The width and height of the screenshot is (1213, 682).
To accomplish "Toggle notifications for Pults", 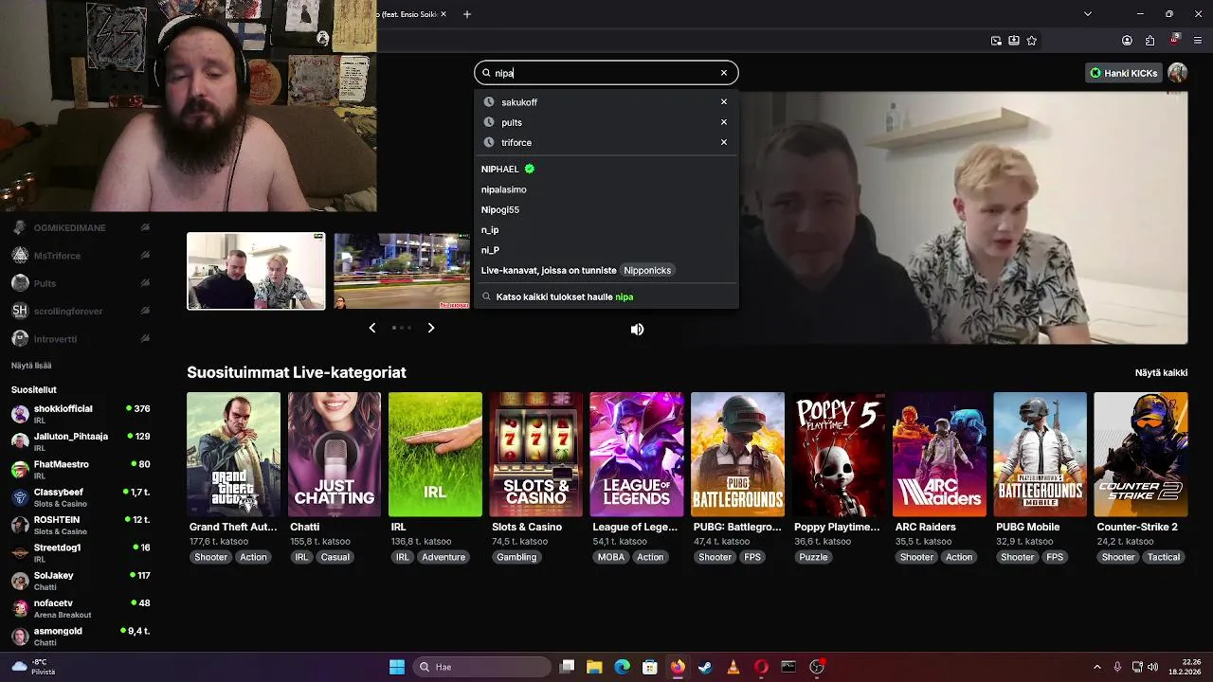I will click(x=145, y=283).
